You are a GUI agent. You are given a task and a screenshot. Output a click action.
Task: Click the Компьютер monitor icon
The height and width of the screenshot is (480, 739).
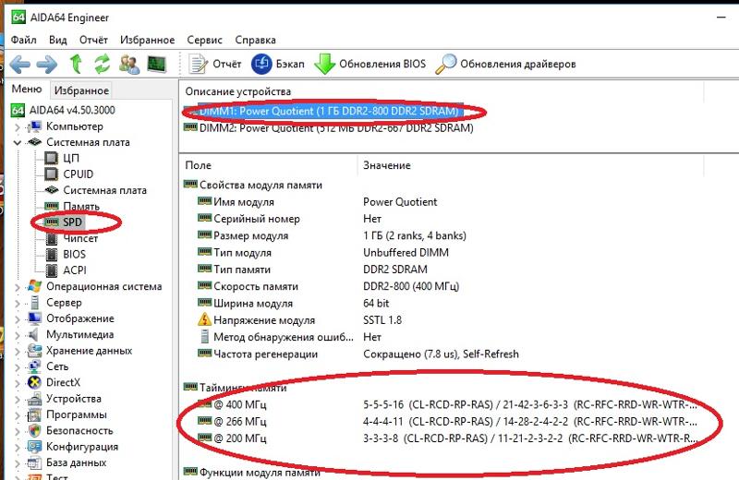pyautogui.click(x=34, y=126)
